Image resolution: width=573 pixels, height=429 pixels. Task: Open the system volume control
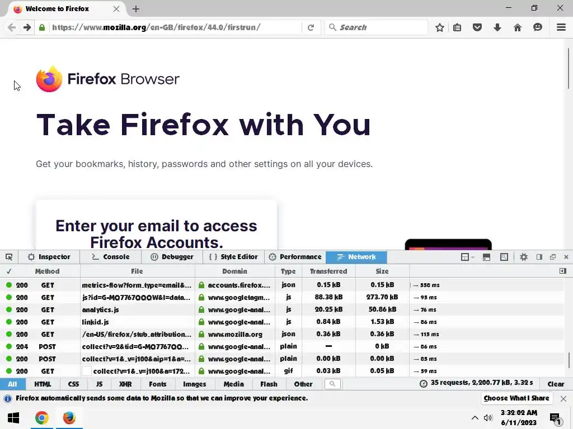click(488, 418)
